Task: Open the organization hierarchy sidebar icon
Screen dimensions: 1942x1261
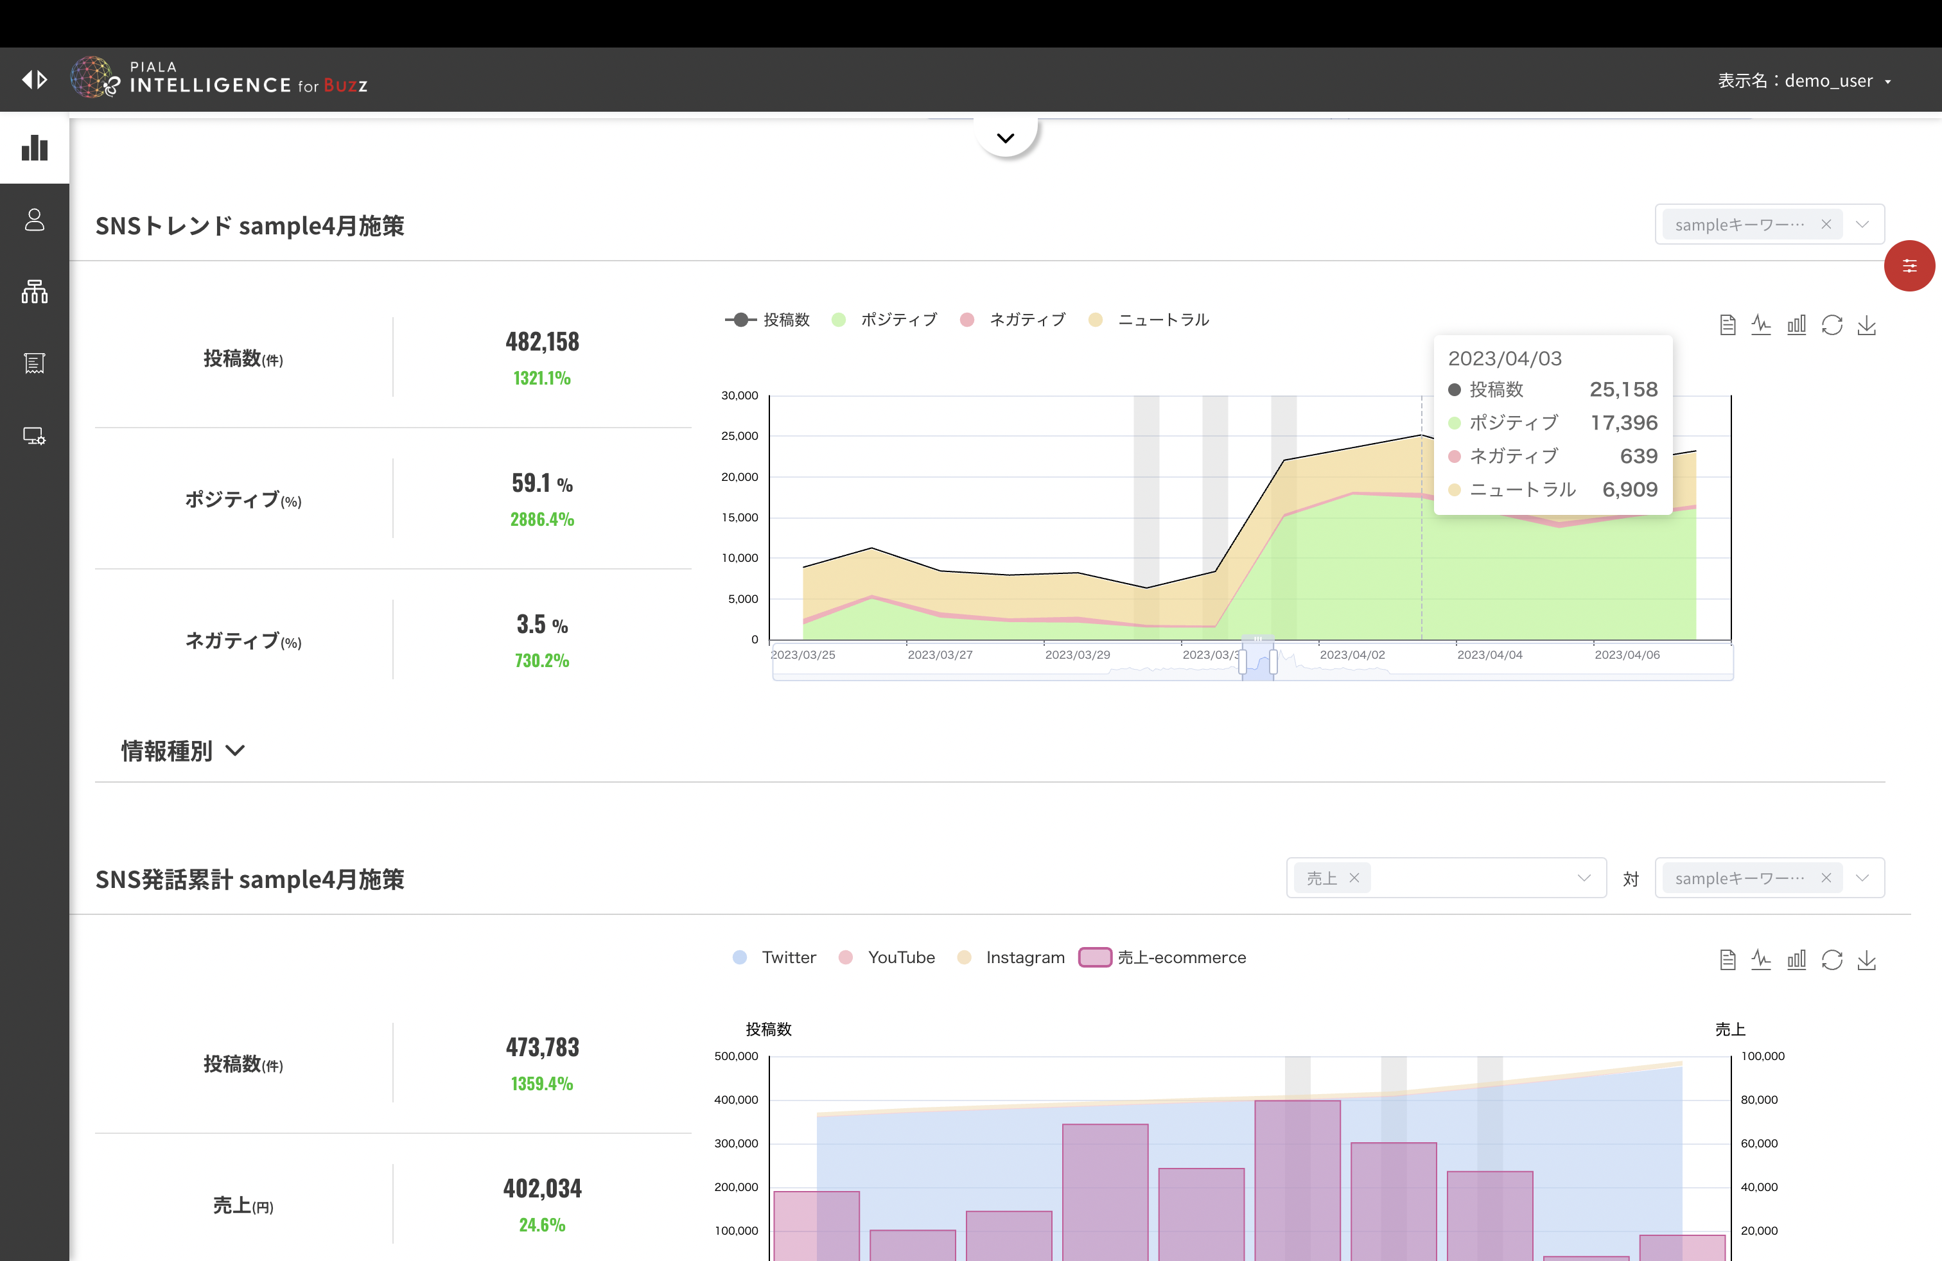Action: click(x=34, y=291)
